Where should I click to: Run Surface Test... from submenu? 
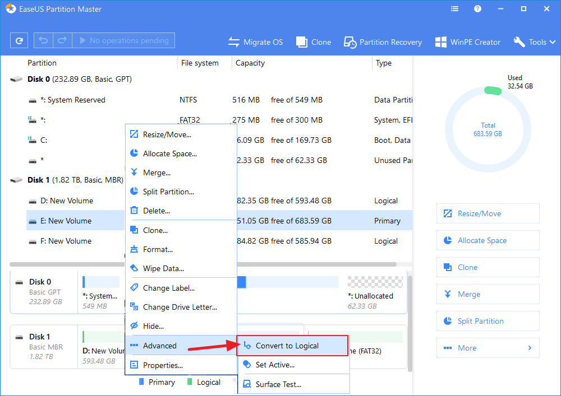click(x=293, y=385)
